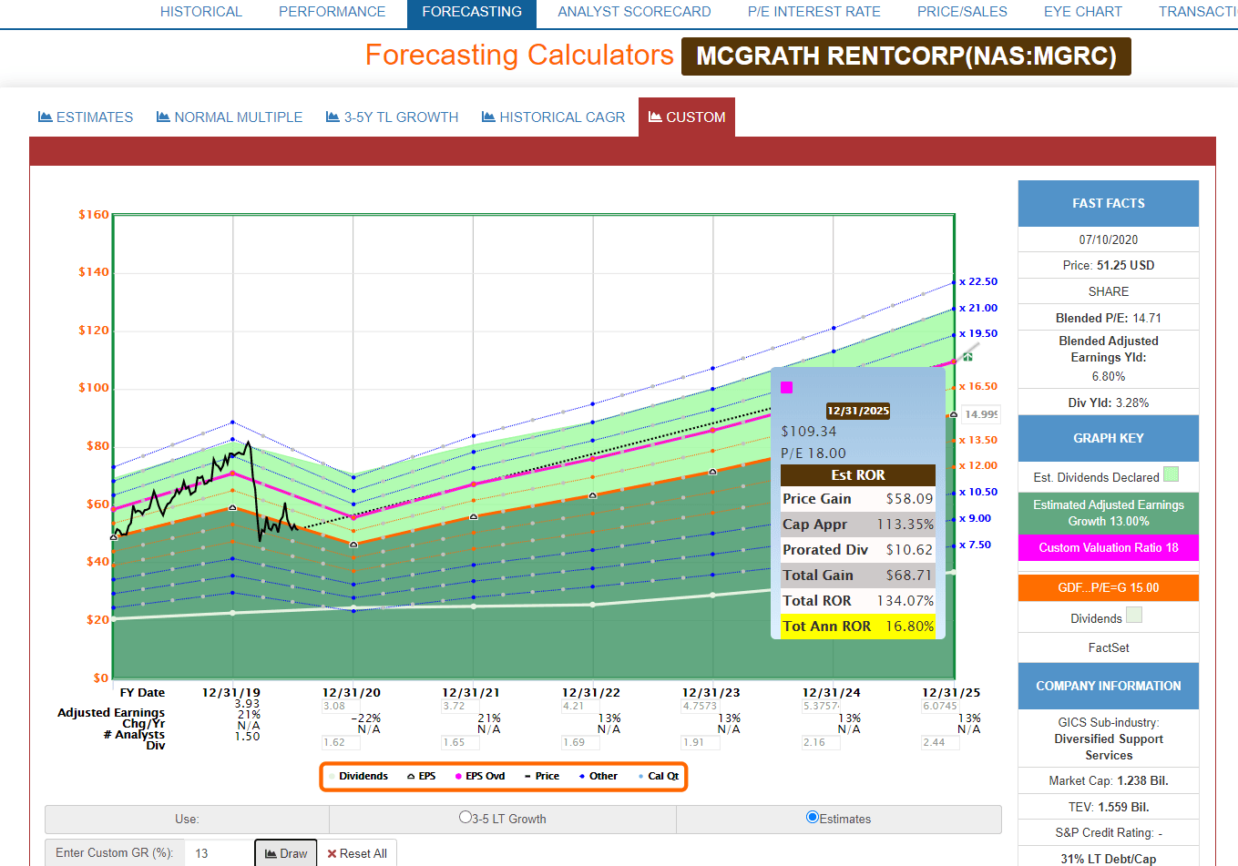Click the Blended P/E: 14.71 fact
The height and width of the screenshot is (866, 1238).
point(1109,318)
